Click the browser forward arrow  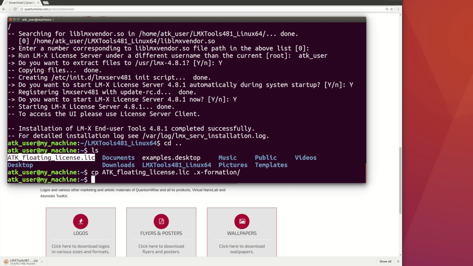[x=9, y=9]
